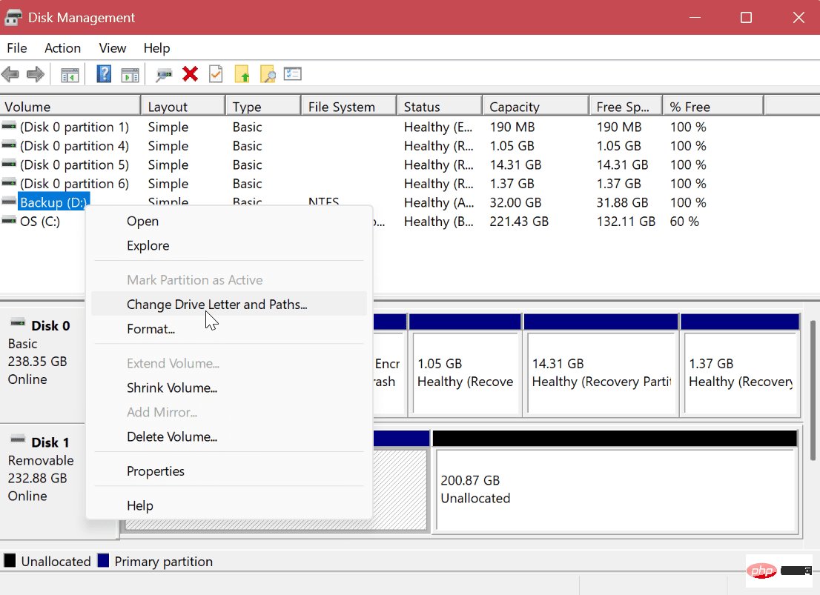Sort by the Layout column header

[x=184, y=107]
